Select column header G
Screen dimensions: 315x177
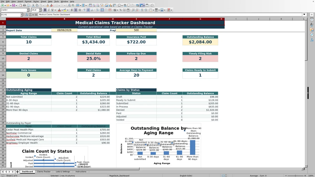pos(200,19)
